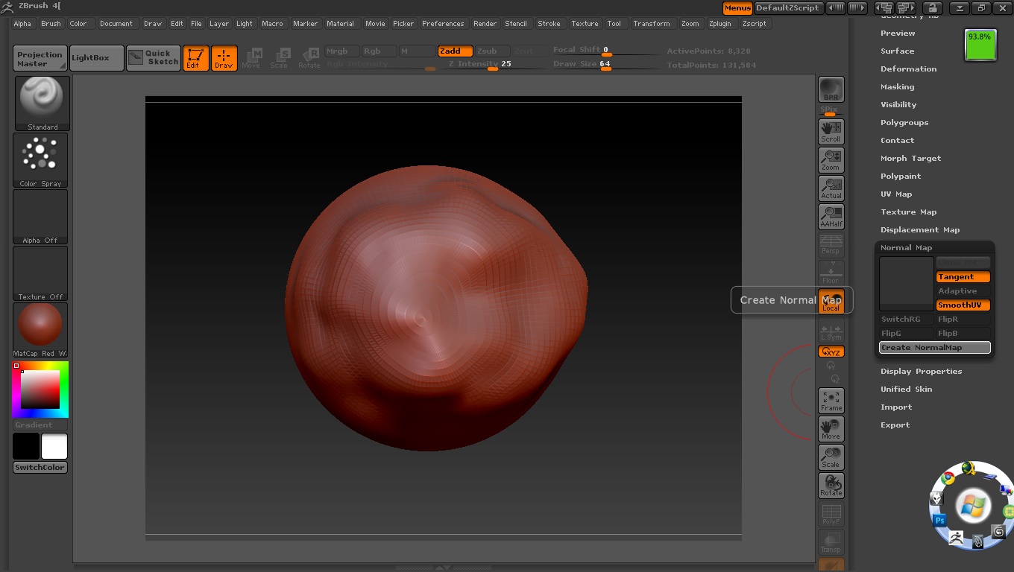
Task: Open the Tool menu
Action: coord(614,24)
